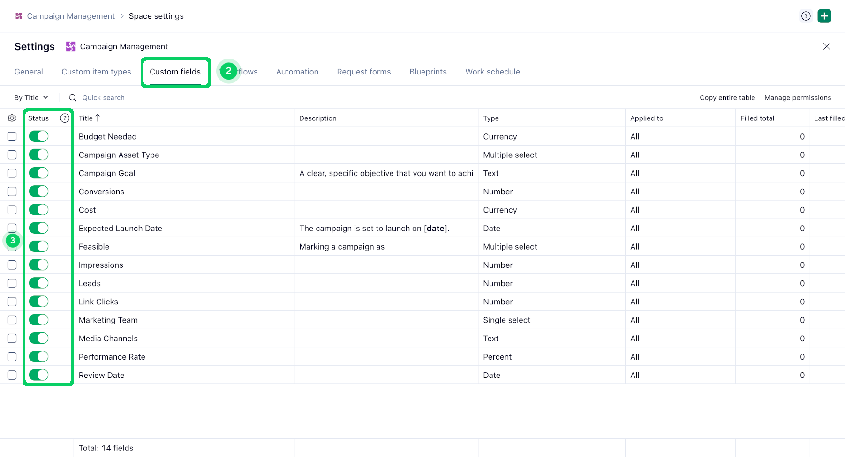The width and height of the screenshot is (845, 457).
Task: Expand the By Title grouping dropdown
Action: pos(31,98)
